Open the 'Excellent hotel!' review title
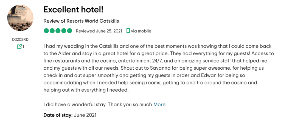 pyautogui.click(x=74, y=10)
